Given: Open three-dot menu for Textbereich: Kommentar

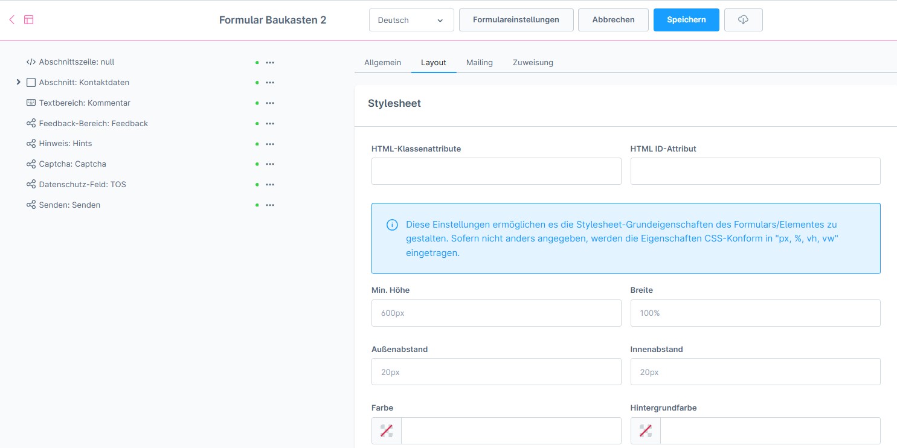Looking at the screenshot, I should coord(270,103).
